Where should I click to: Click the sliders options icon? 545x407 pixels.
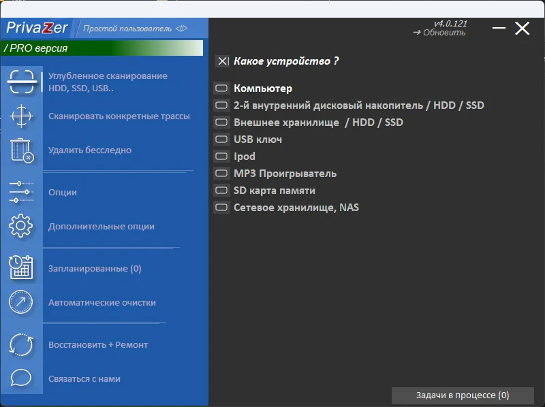coord(22,192)
